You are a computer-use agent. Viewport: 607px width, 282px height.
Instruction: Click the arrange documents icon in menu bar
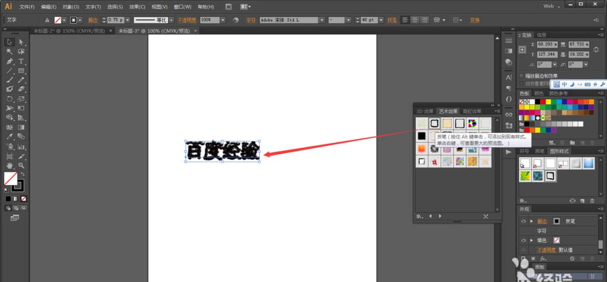coord(245,7)
